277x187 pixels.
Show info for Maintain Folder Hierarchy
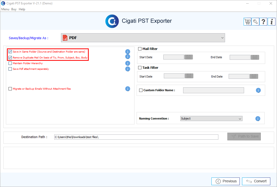point(128,63)
